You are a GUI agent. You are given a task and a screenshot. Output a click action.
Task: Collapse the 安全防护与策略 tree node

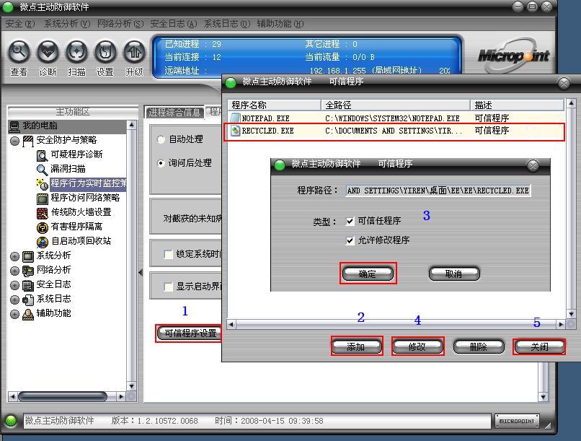coord(15,141)
